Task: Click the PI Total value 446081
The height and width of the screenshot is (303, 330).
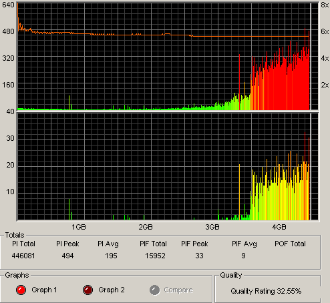Action: pos(23,256)
